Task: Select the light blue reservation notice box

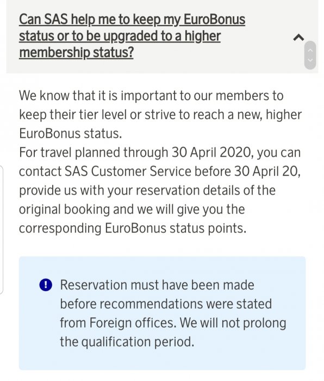Action: tap(162, 313)
